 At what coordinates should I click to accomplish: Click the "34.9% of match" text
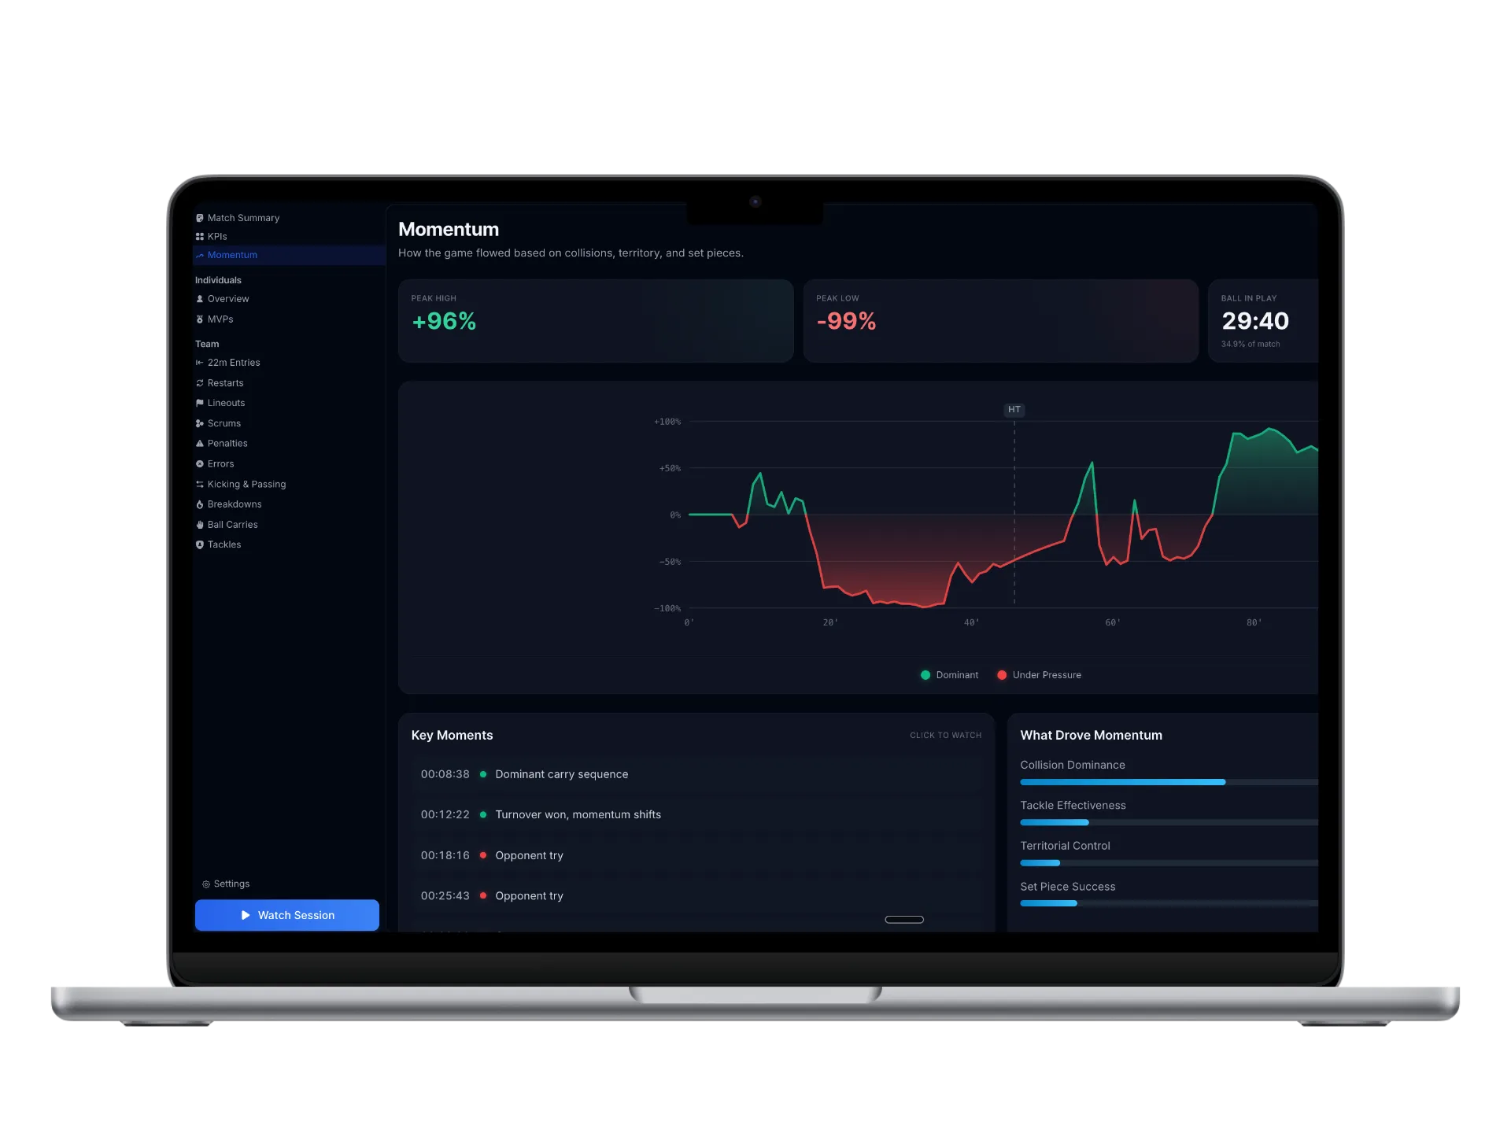click(1251, 344)
